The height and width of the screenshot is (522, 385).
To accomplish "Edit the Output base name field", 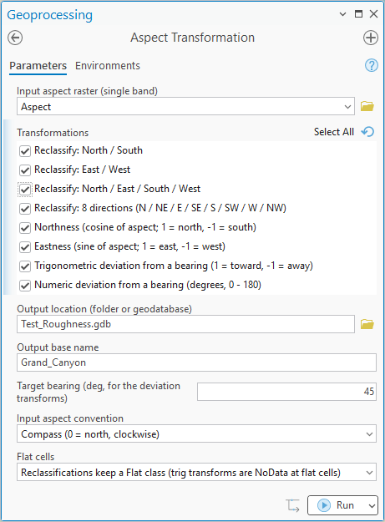I will [x=196, y=362].
